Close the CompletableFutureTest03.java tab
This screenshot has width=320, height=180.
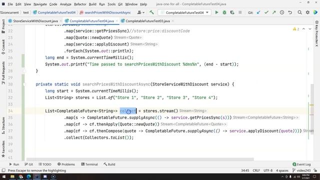pos(172,21)
